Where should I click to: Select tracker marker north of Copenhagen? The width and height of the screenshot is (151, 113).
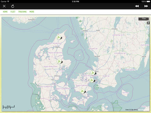click(x=93, y=73)
